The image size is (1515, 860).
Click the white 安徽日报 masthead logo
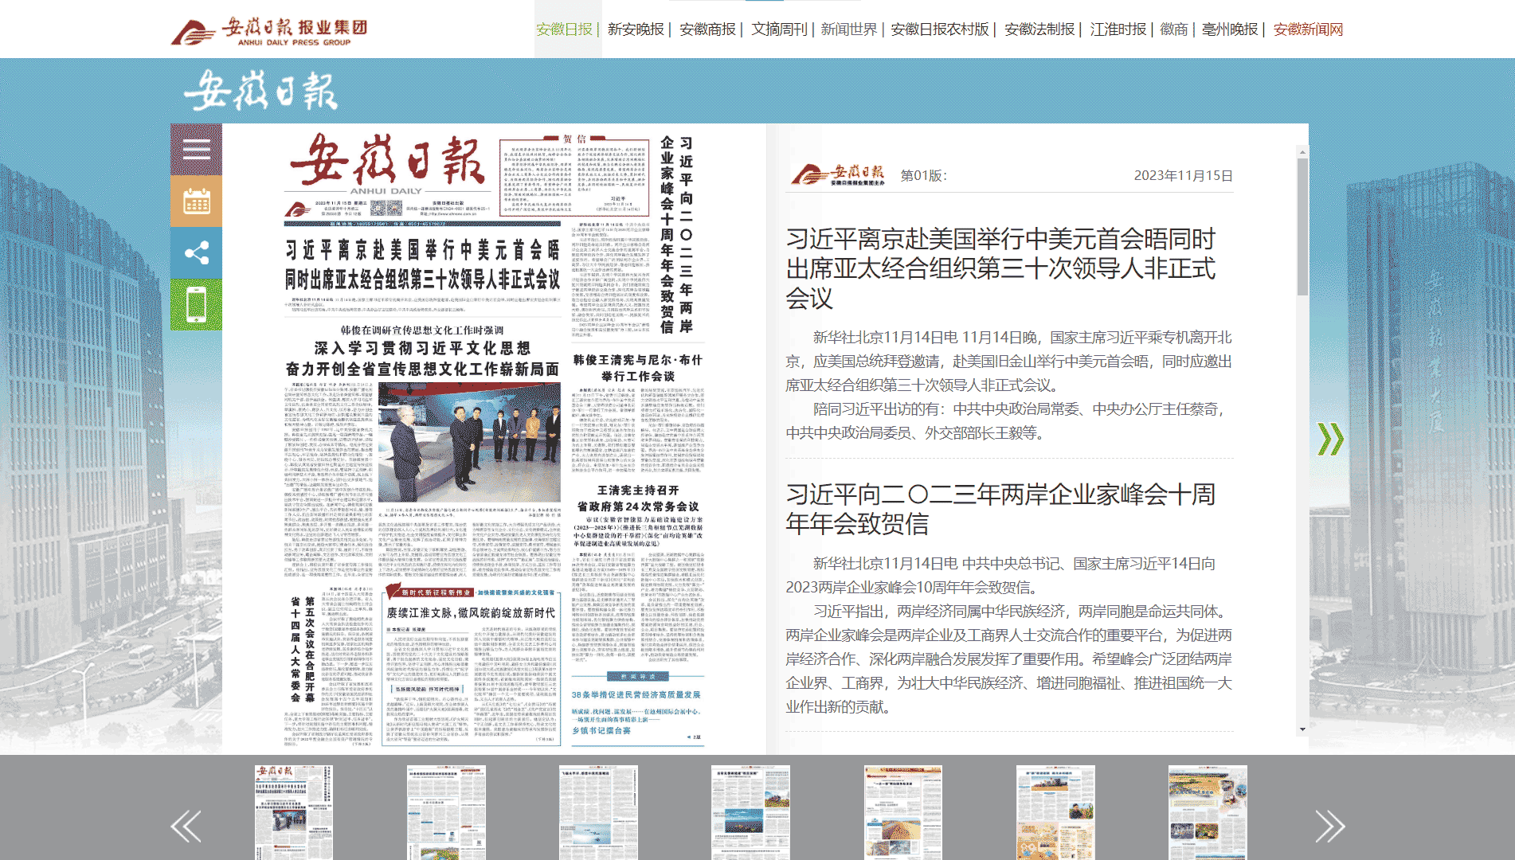click(x=261, y=90)
